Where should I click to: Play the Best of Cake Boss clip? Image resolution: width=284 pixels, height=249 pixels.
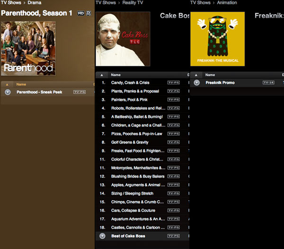102,236
